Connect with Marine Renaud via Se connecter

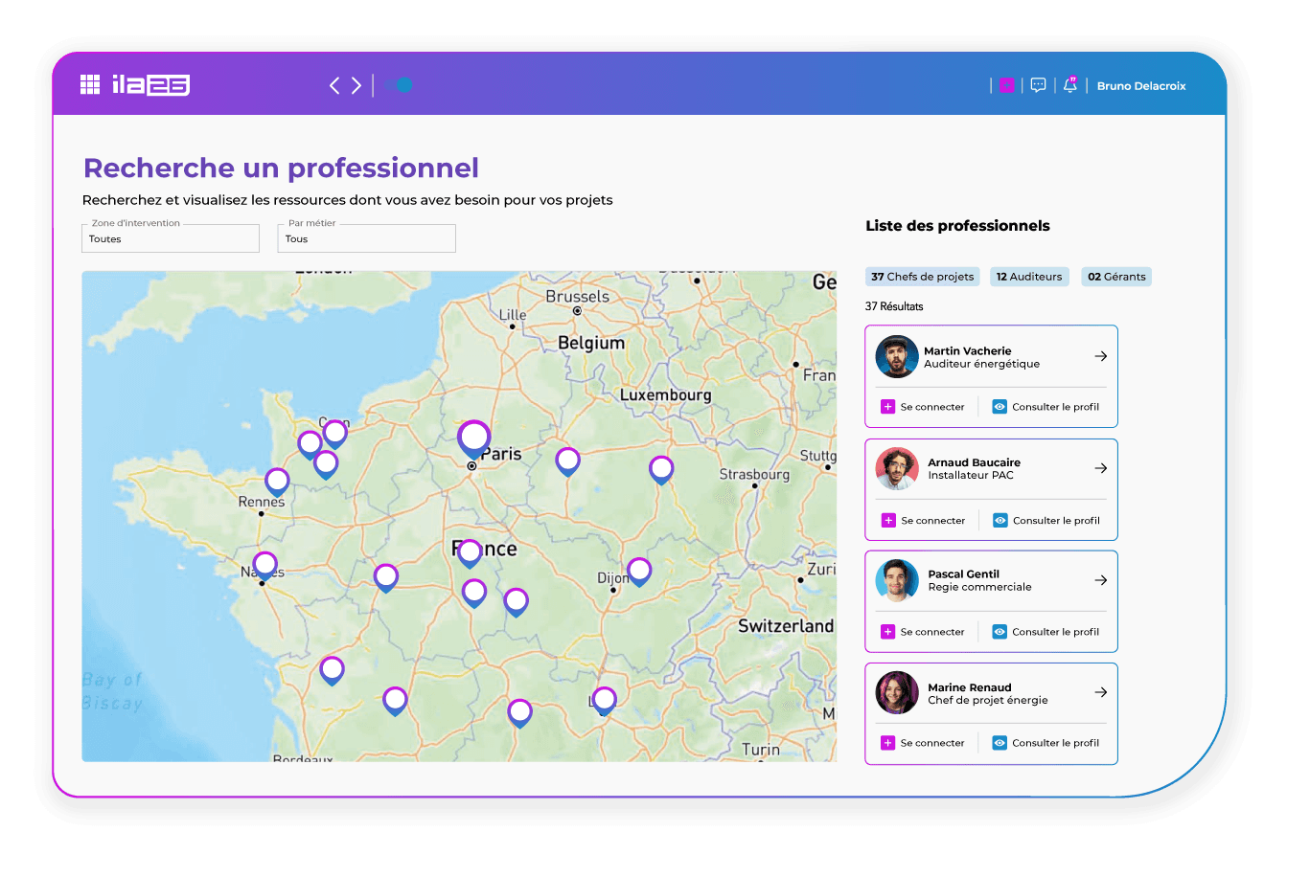(x=923, y=743)
